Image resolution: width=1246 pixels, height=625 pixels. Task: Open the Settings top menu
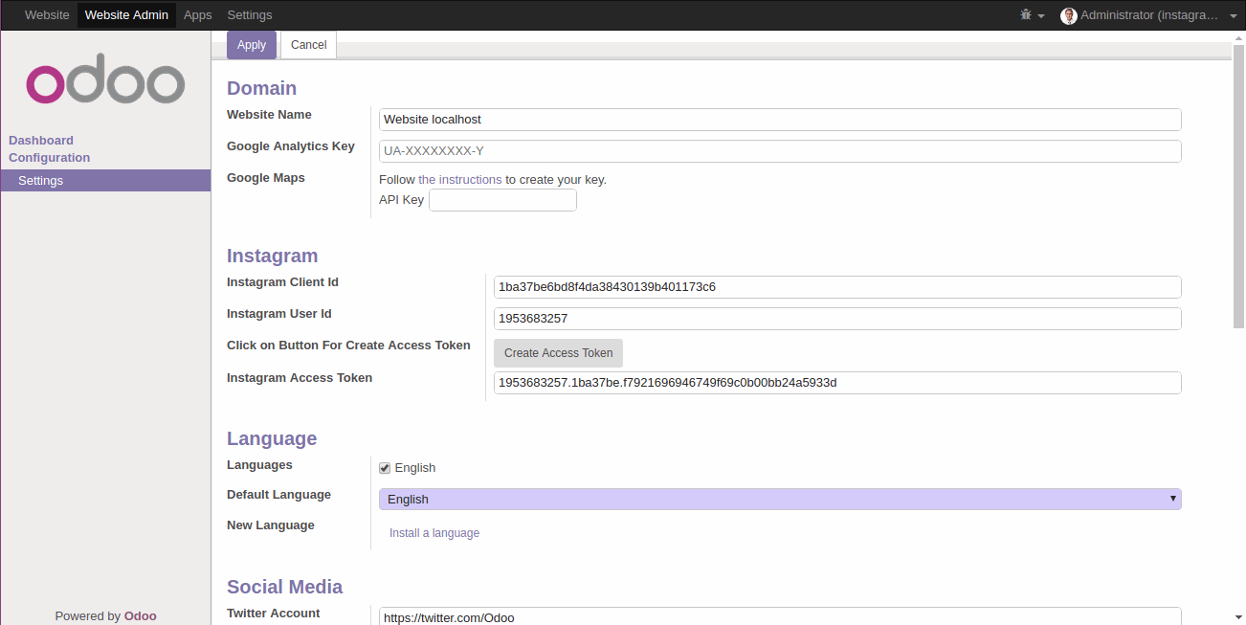point(250,15)
